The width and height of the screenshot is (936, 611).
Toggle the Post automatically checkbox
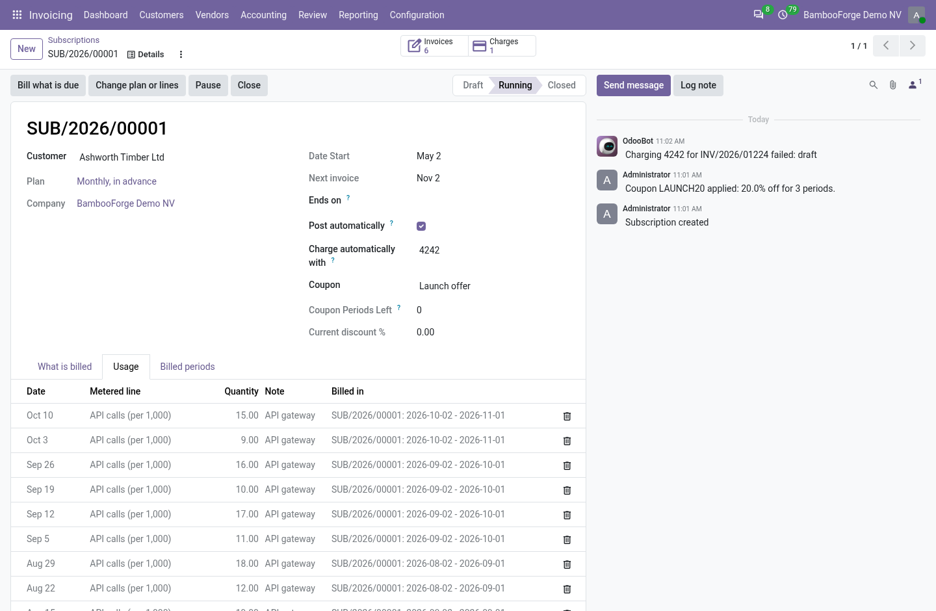pos(421,226)
